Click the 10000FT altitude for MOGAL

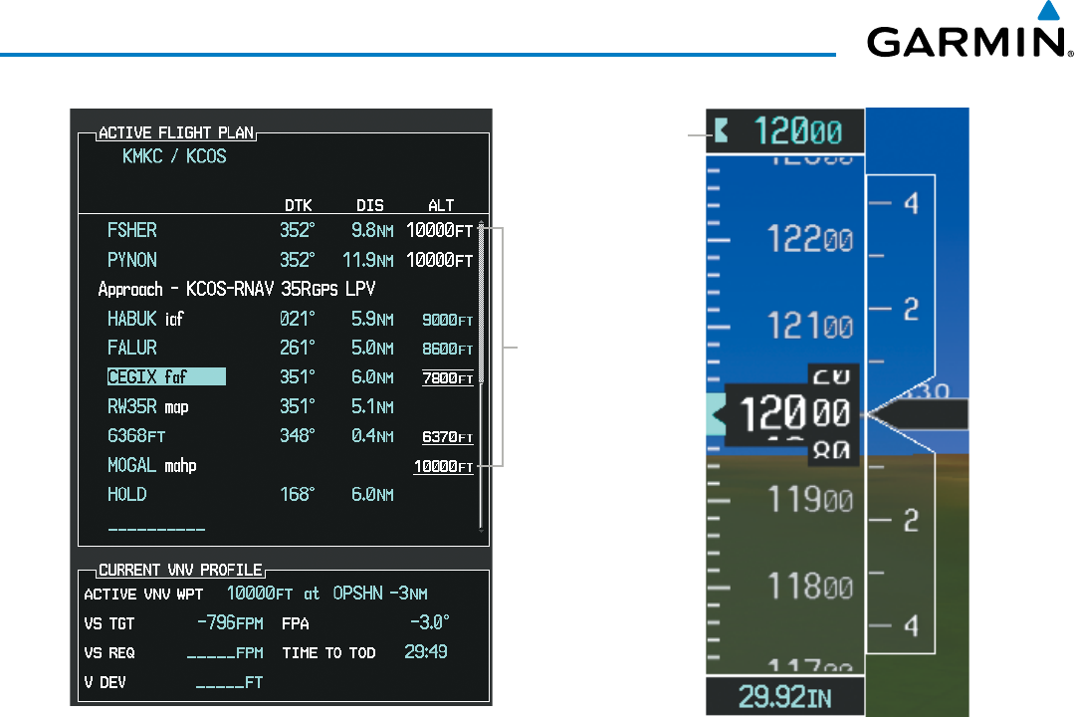[x=444, y=467]
